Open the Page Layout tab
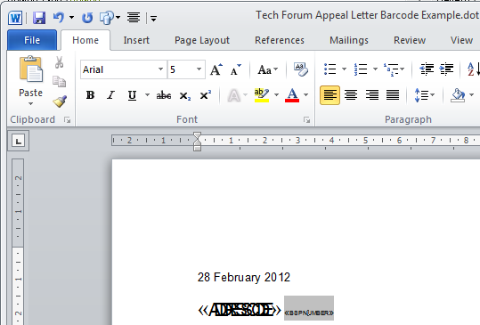 click(202, 40)
